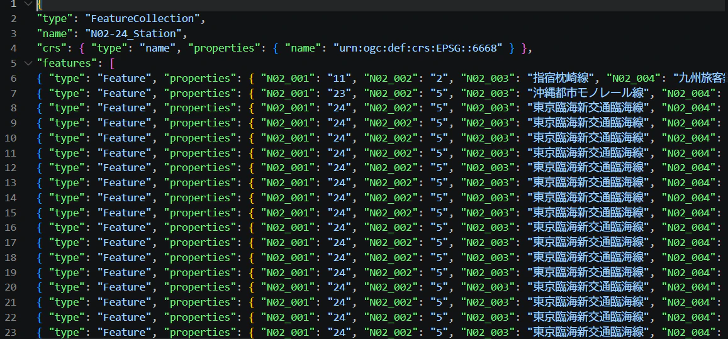Collapse the root object fold arrow on line 1
This screenshot has height=339, width=728.
coord(28,4)
